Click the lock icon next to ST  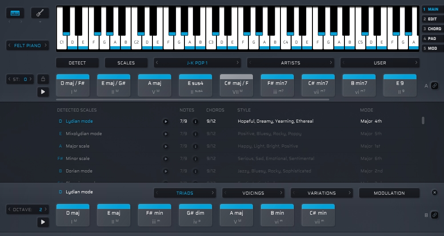(43, 79)
